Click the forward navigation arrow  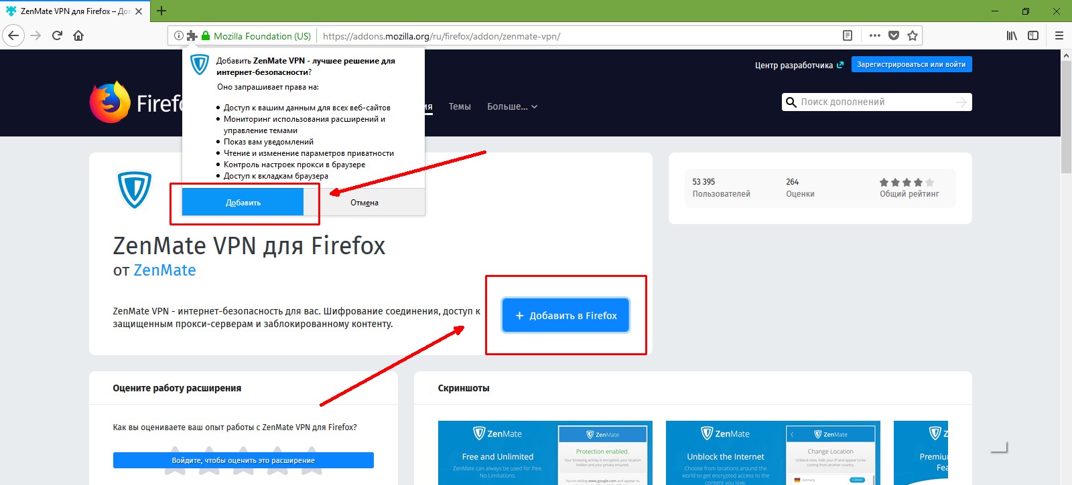point(36,35)
